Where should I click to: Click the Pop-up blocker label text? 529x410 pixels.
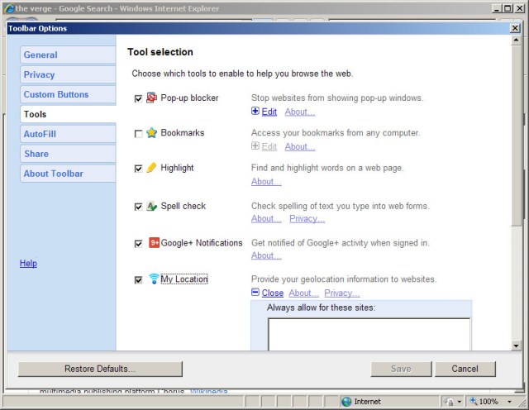click(189, 98)
